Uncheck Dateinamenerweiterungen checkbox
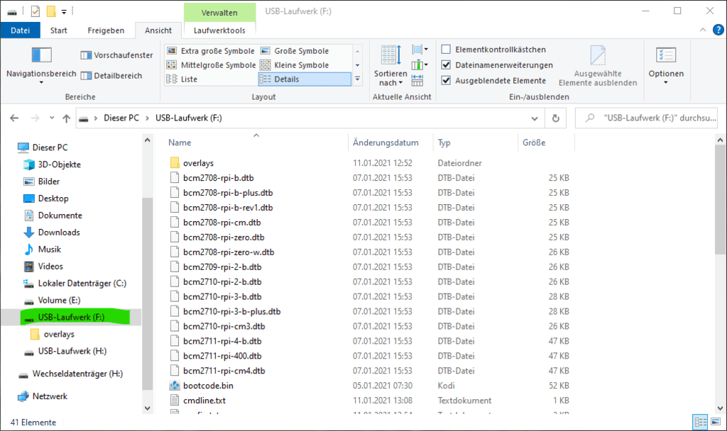 point(446,65)
